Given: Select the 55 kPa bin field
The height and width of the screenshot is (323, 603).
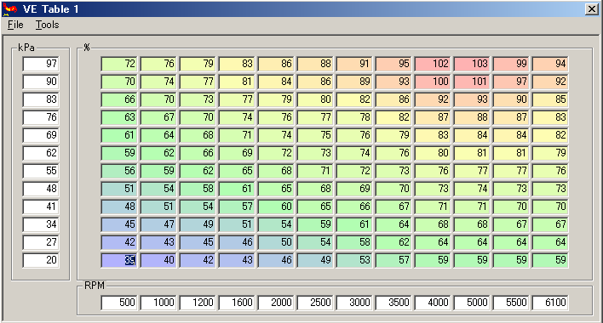Looking at the screenshot, I should click(41, 171).
